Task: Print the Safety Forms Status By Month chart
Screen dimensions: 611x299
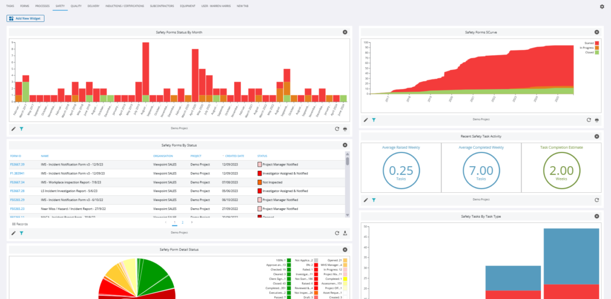Action: (345, 128)
